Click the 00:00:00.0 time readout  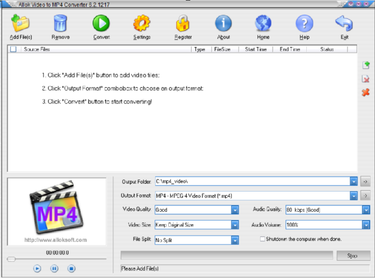click(x=57, y=253)
